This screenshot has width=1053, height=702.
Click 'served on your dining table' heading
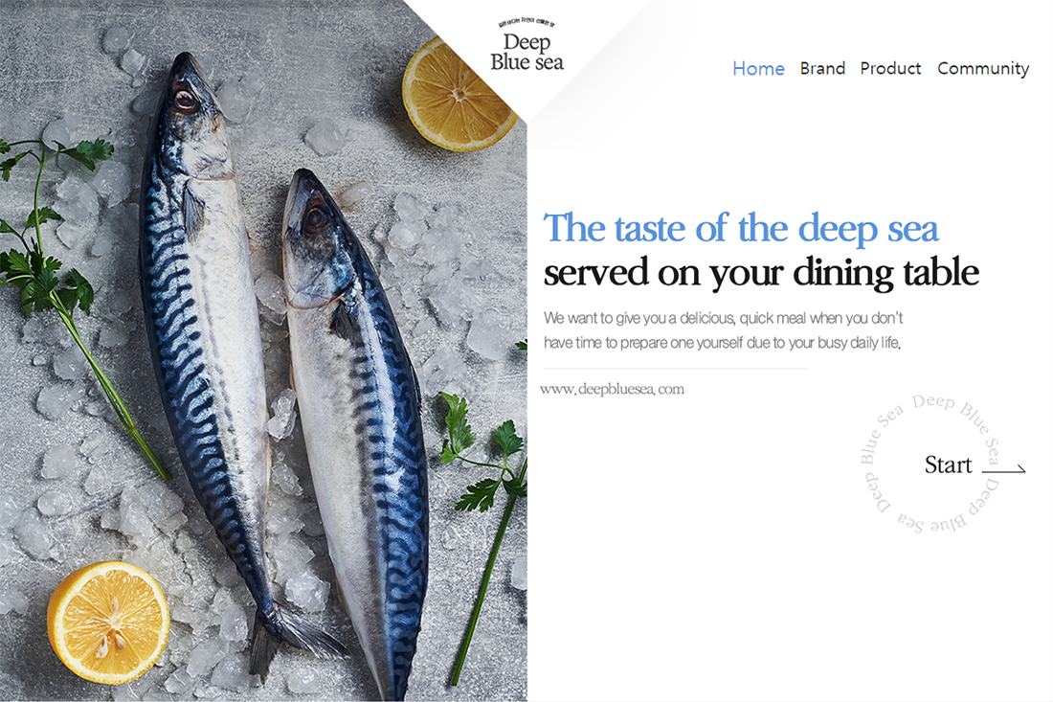[x=761, y=272]
